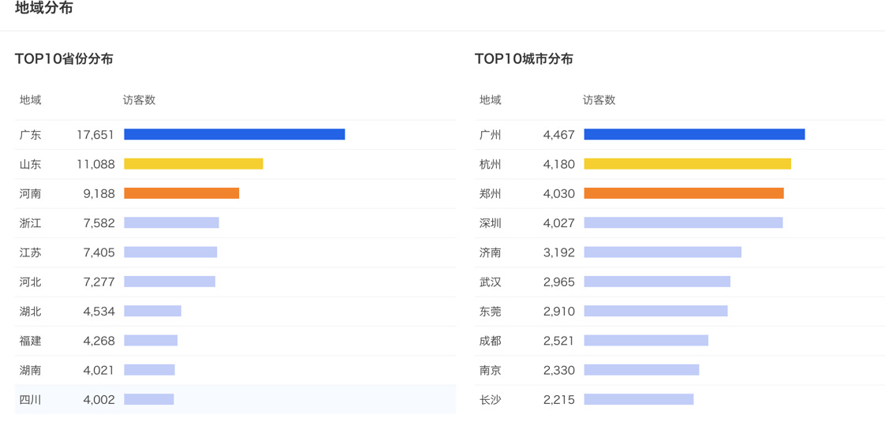Click the orange bar for 河南
The image size is (885, 448).
click(x=181, y=193)
